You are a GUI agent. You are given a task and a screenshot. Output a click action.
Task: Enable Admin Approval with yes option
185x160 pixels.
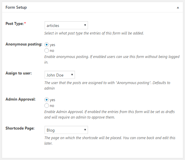tap(47, 100)
